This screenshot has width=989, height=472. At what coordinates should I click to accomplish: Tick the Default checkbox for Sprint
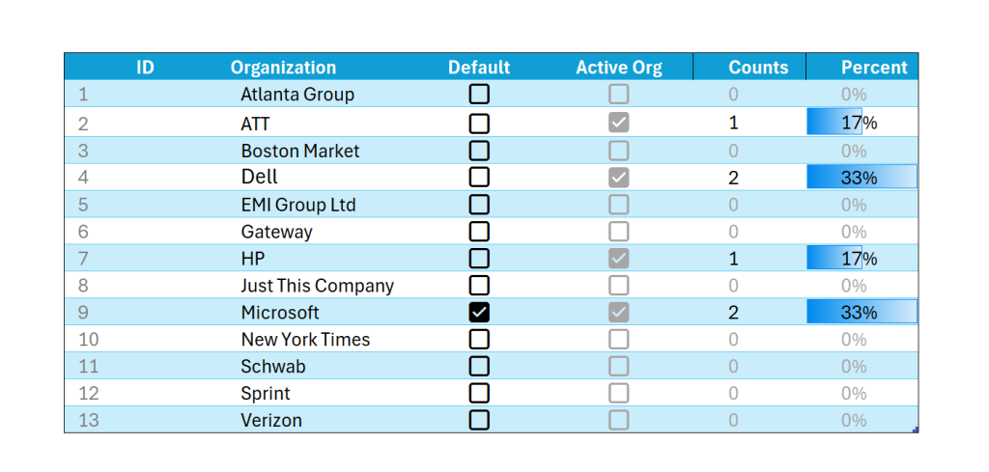479,393
